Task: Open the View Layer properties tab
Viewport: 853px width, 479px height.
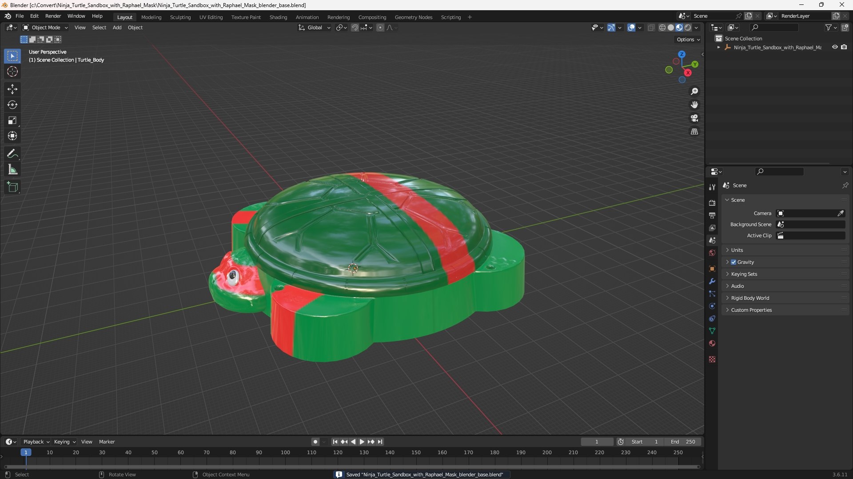Action: (712, 228)
